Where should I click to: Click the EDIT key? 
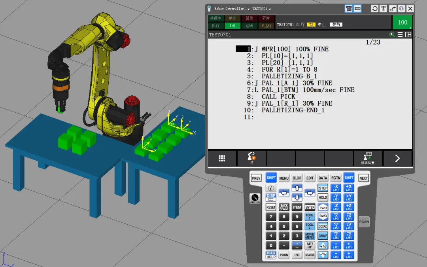pos(310,178)
